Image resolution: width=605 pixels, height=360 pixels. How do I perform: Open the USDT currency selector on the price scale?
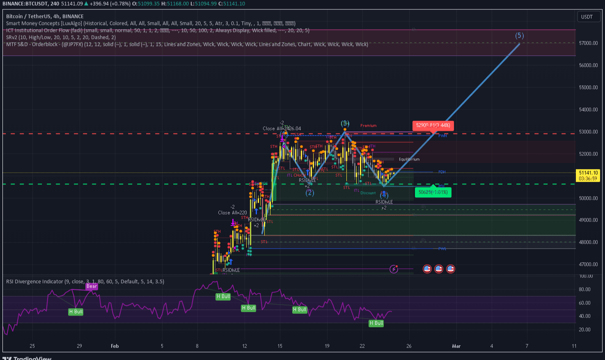point(589,17)
